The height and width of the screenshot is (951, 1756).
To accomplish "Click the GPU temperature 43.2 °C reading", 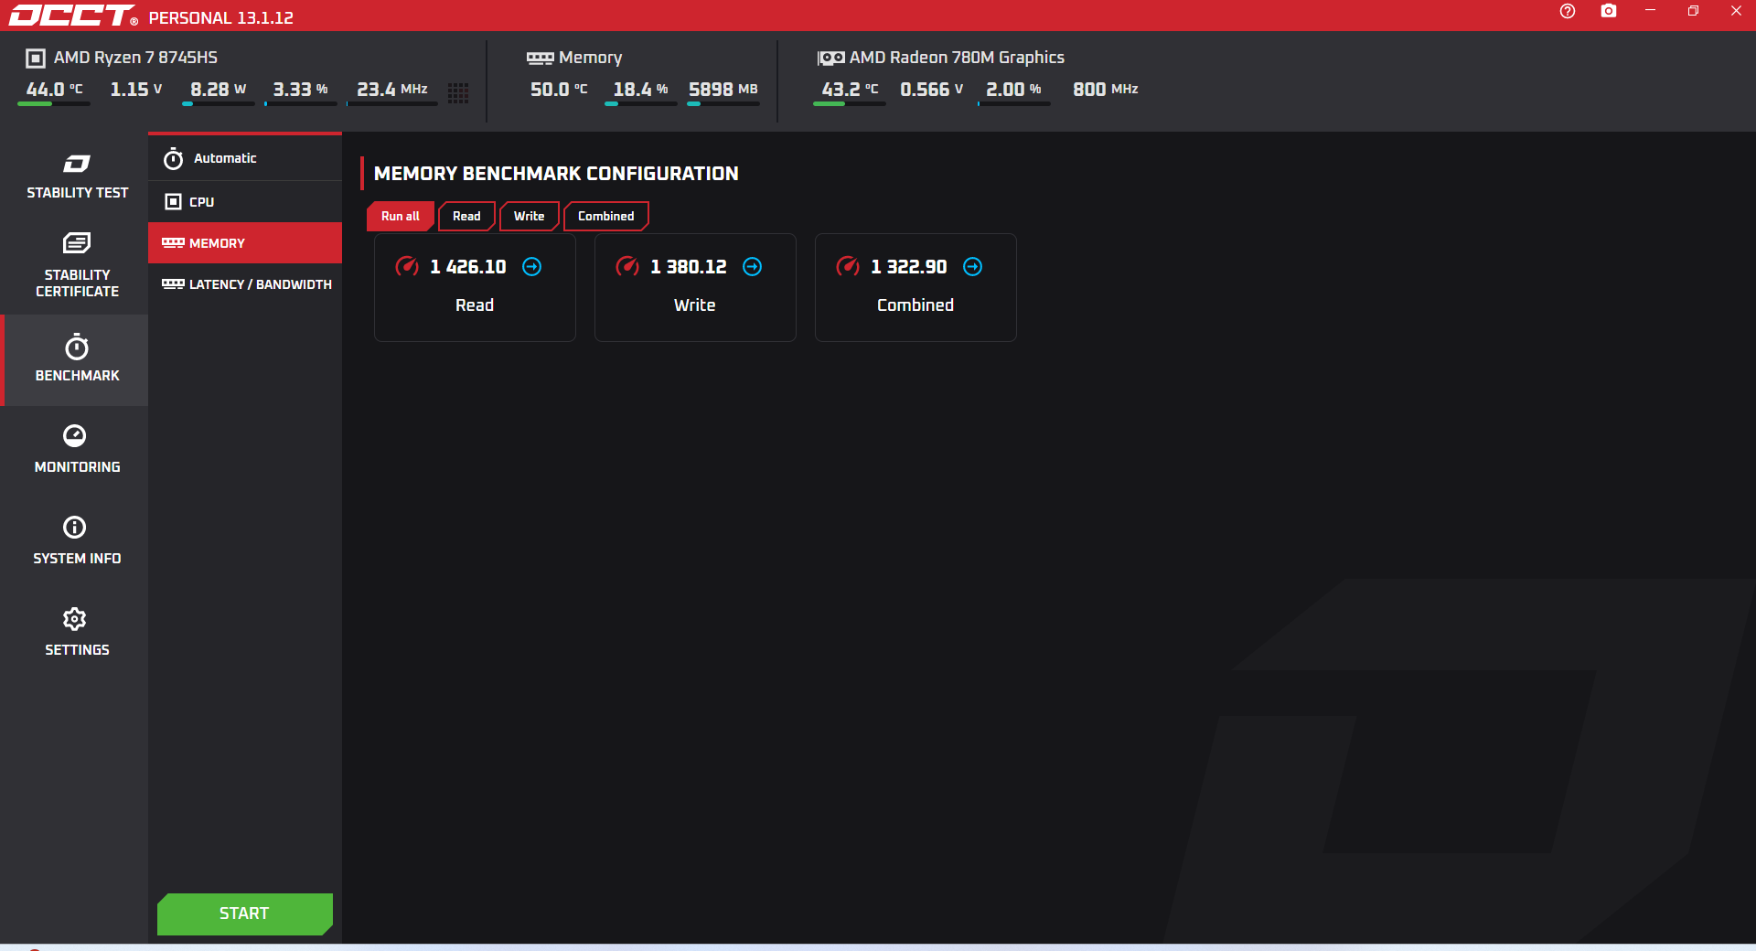I will (x=850, y=90).
